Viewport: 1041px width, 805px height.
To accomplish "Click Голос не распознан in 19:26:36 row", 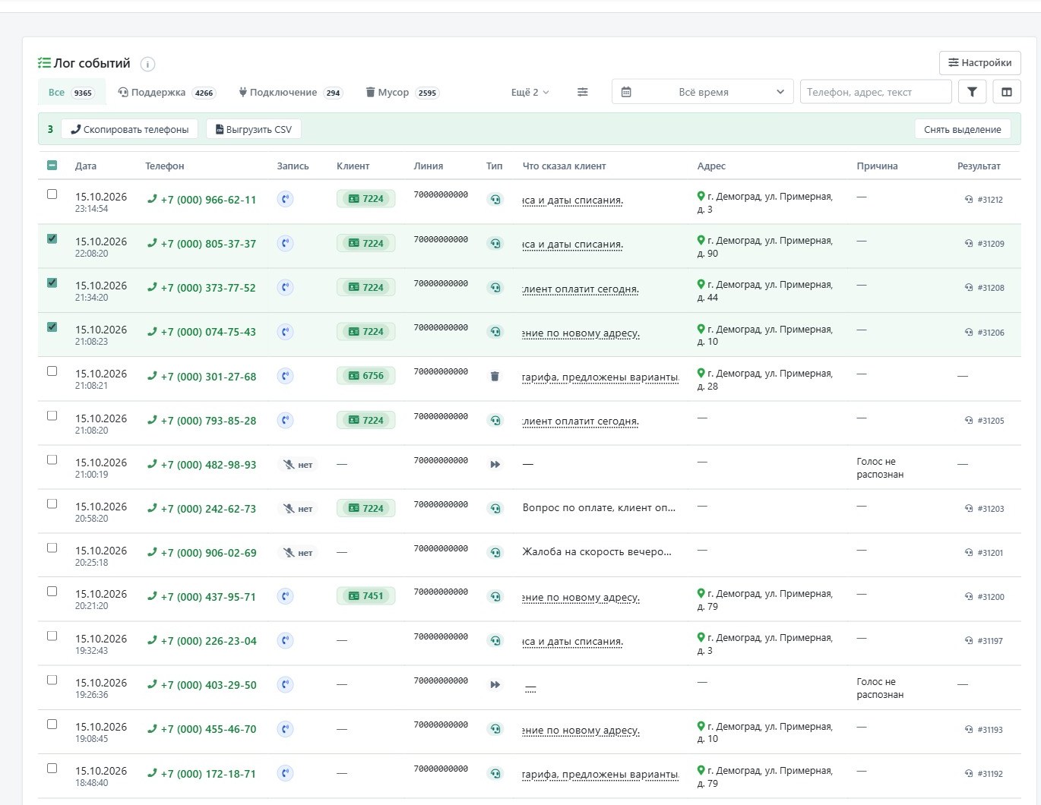I will point(880,688).
